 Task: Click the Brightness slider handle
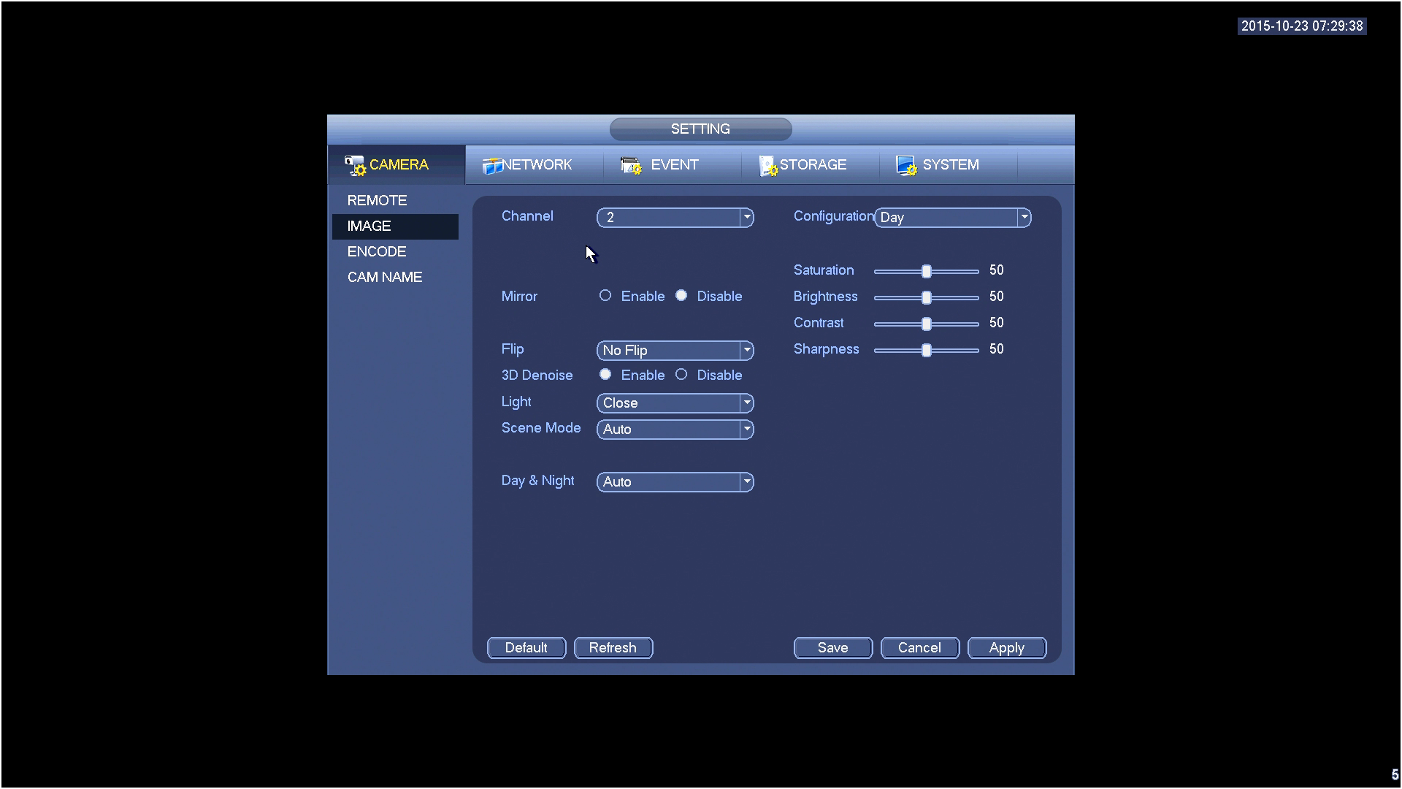926,297
